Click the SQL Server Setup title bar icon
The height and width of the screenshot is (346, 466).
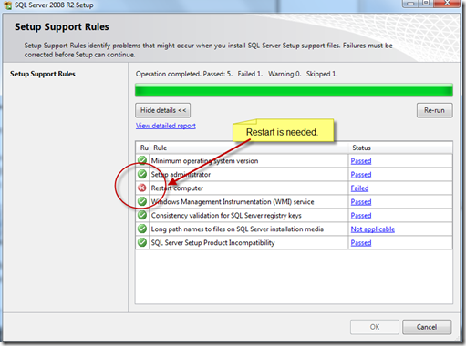tap(8, 5)
